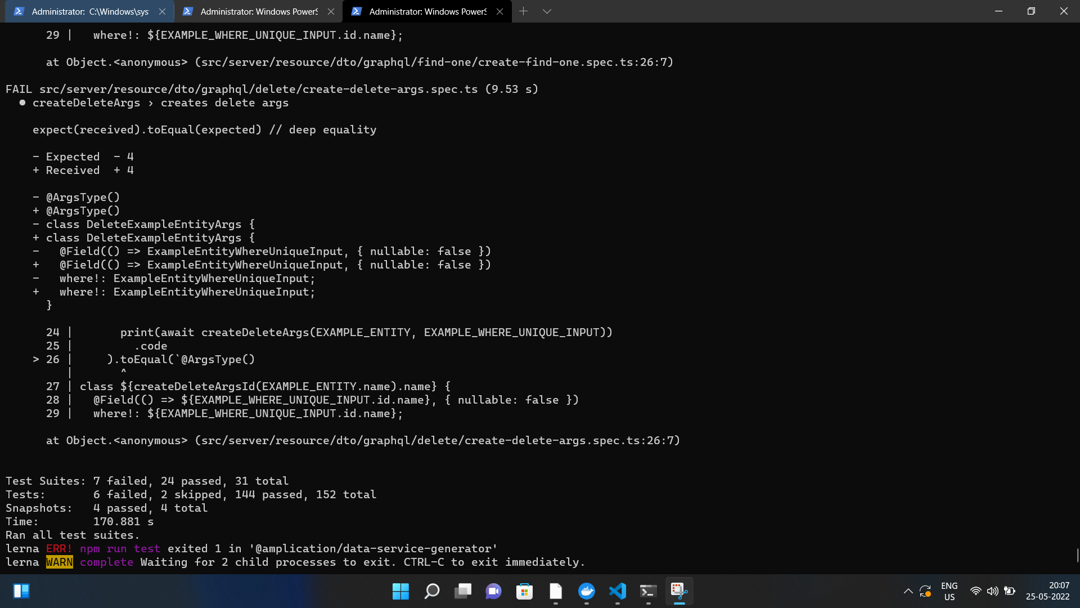Screen dimensions: 1080x608
Task: Open Task View from the taskbar
Action: tap(462, 591)
